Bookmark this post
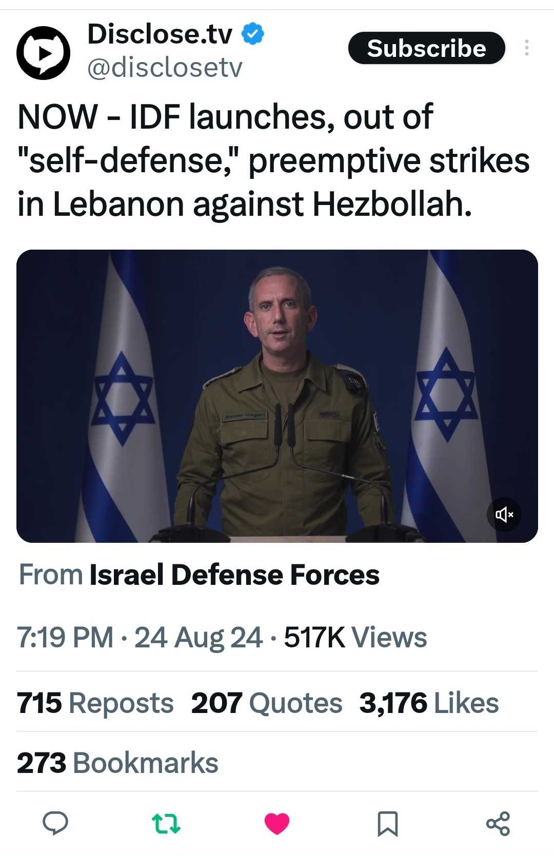The width and height of the screenshot is (554, 856). [x=387, y=823]
